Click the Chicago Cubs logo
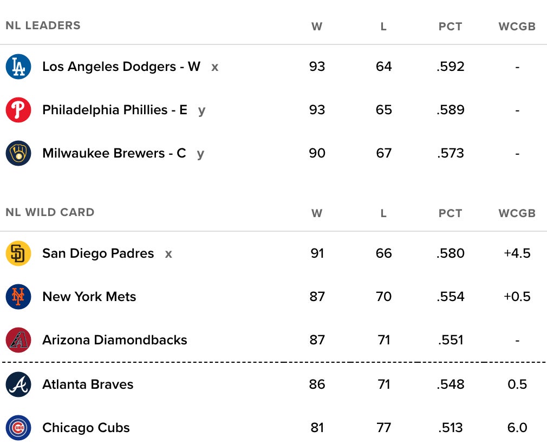This screenshot has height=444, width=547. coord(18,428)
